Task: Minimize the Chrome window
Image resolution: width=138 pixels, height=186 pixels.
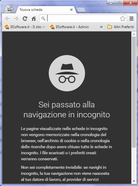Action: (x=111, y=3)
